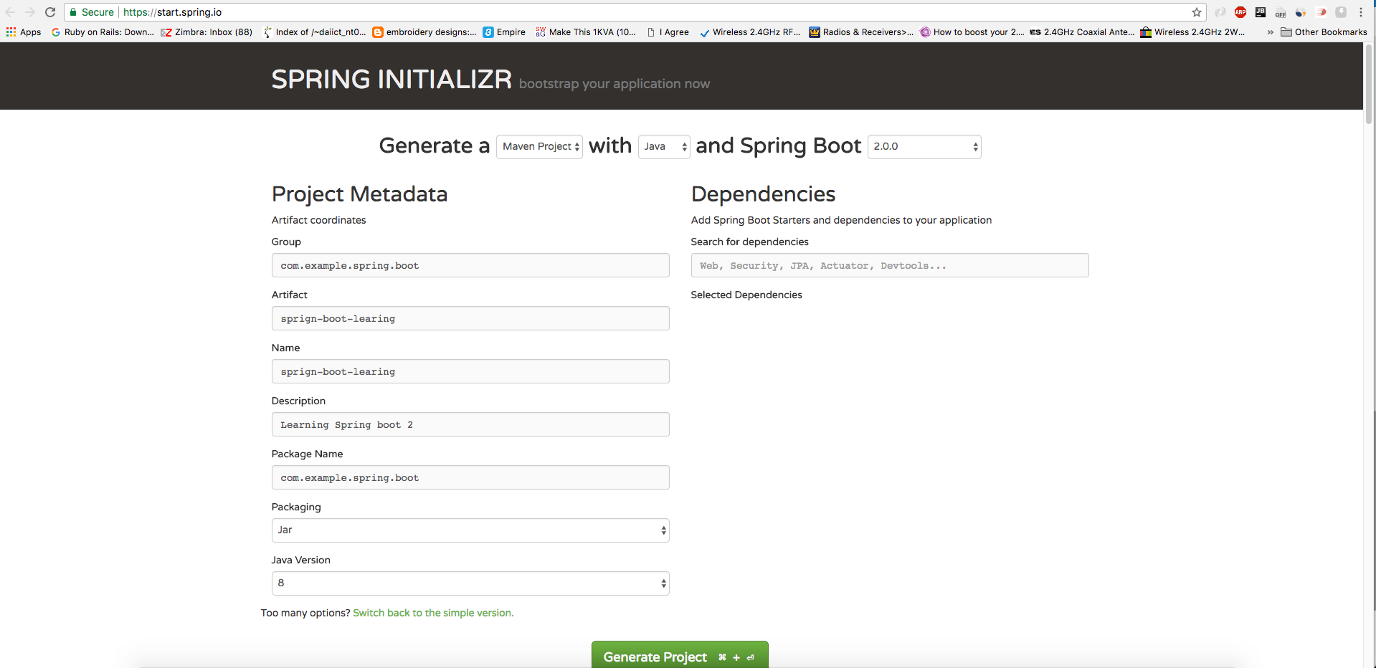This screenshot has width=1376, height=668.
Task: Open the I Agree bookmark
Action: point(668,32)
